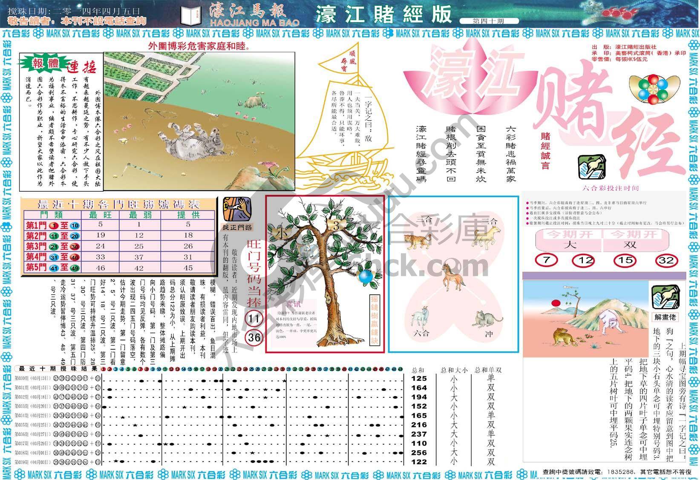Click the 总和 value 194
Image resolution: width=700 pixels, height=480 pixels.
pos(419,397)
